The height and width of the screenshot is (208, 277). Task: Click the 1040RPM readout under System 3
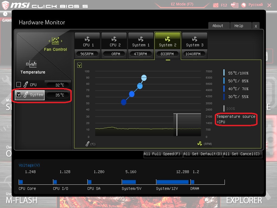pyautogui.click(x=194, y=54)
